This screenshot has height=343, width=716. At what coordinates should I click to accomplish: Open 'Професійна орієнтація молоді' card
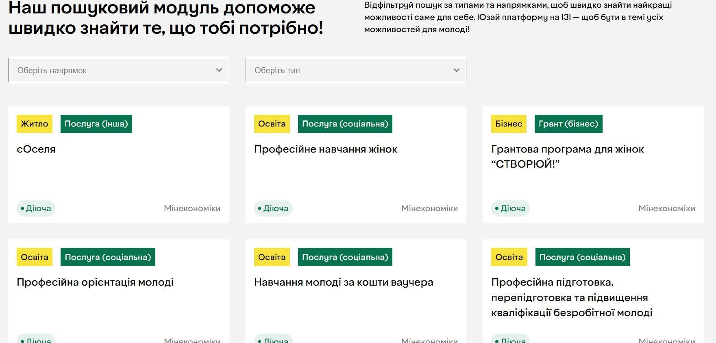click(x=95, y=282)
